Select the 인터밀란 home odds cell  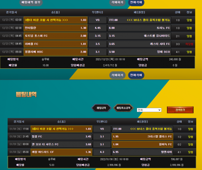click(x=55, y=28)
